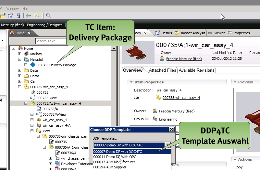Image resolution: width=260 pixels, height=170 pixels.
Task: Select the 000735 form icon
Action: coord(33,92)
